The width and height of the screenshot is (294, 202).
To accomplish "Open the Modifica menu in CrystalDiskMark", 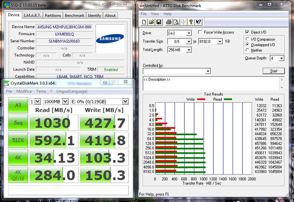I will point(24,91).
